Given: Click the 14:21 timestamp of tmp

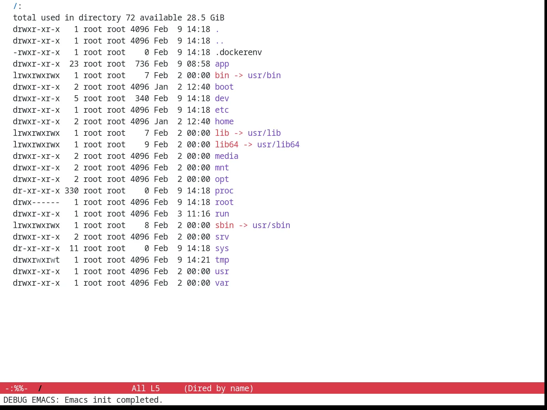Looking at the screenshot, I should click(x=198, y=260).
